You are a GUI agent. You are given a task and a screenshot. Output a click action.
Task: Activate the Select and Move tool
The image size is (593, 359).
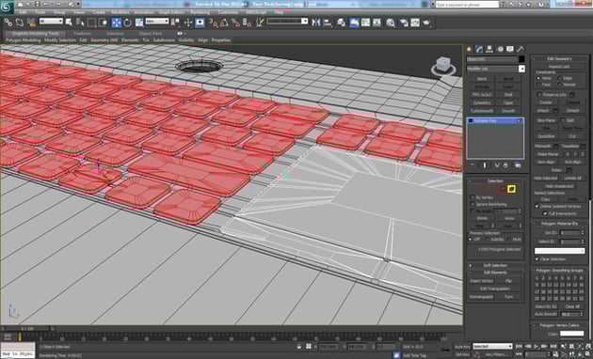click(x=116, y=23)
